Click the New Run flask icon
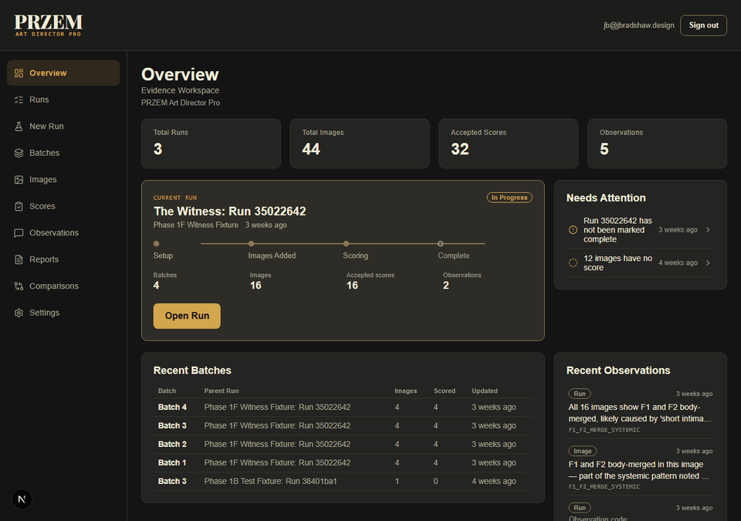Image resolution: width=741 pixels, height=521 pixels. point(19,127)
